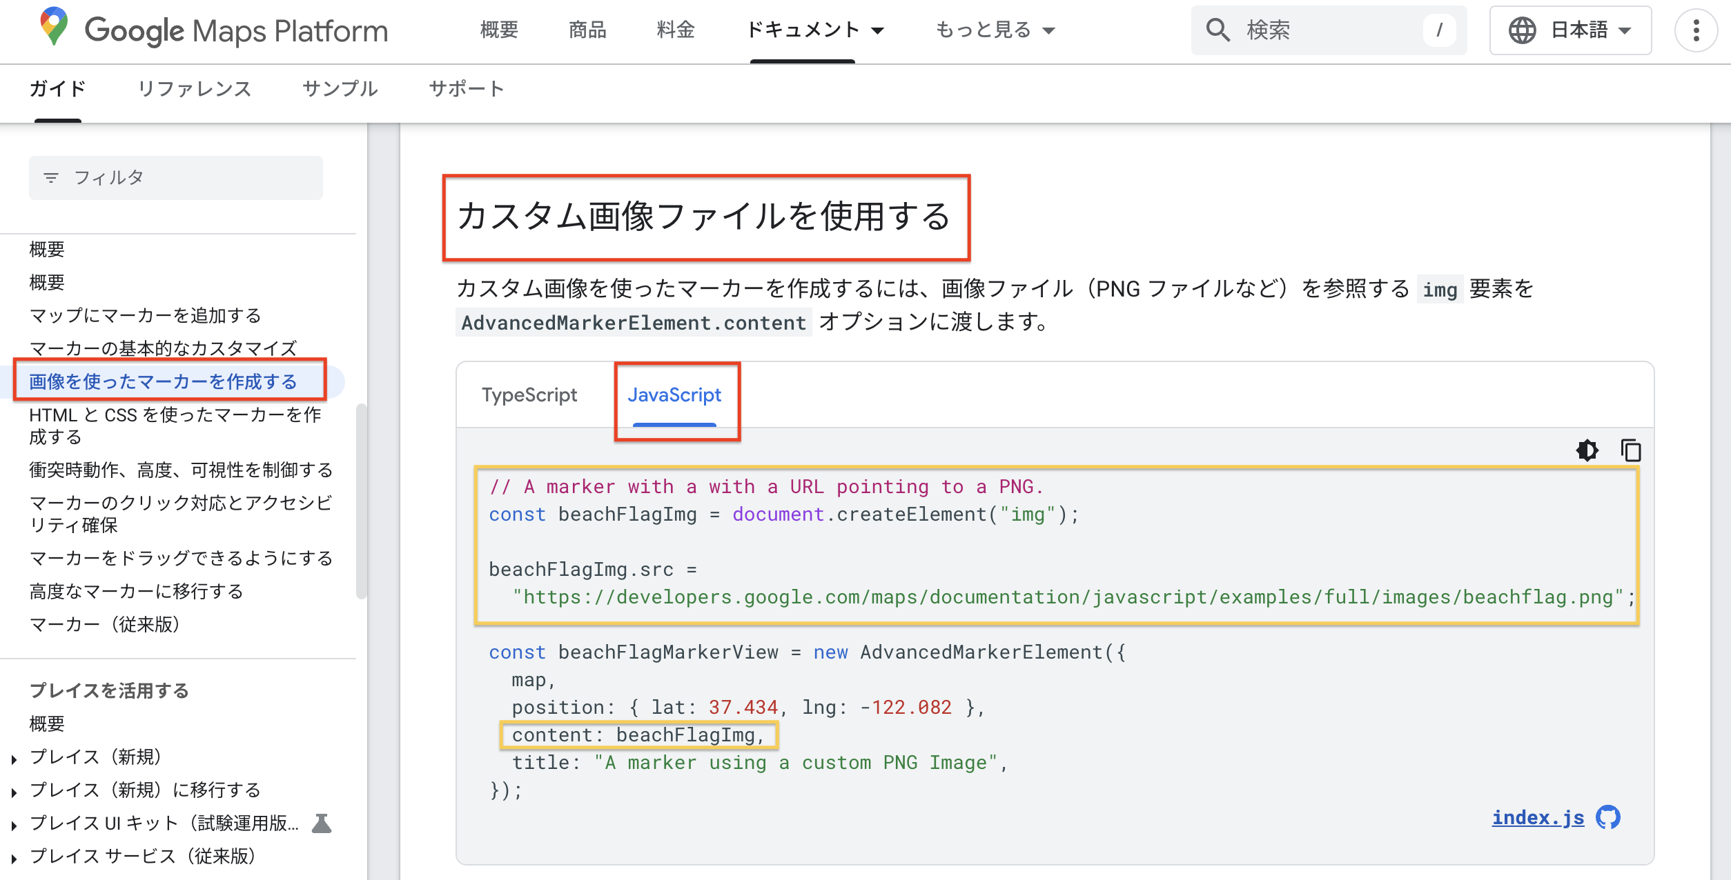The width and height of the screenshot is (1731, 880).
Task: Click the GitHub icon beside index.js
Action: click(x=1608, y=817)
